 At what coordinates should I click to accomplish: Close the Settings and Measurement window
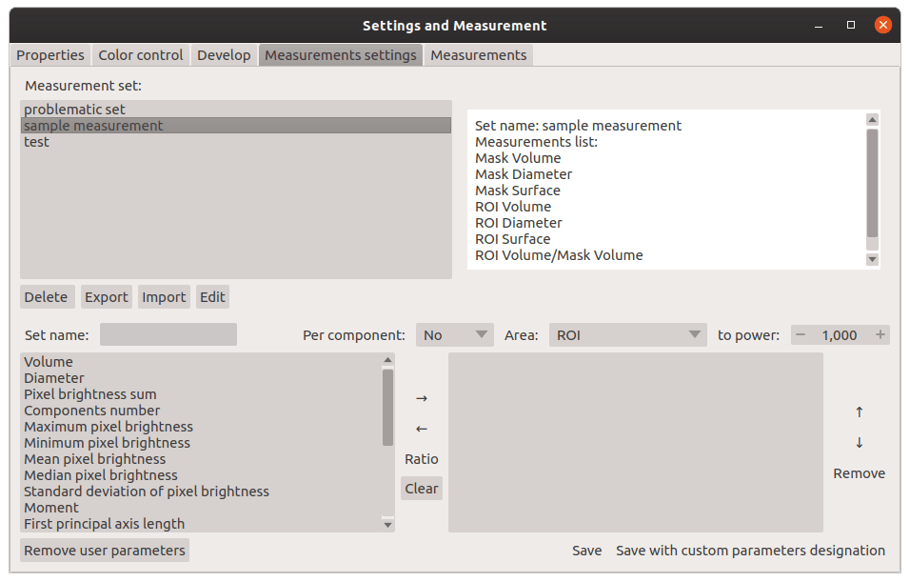point(882,25)
